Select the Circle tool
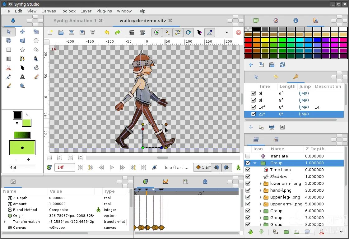The image size is (349, 239). point(36,41)
